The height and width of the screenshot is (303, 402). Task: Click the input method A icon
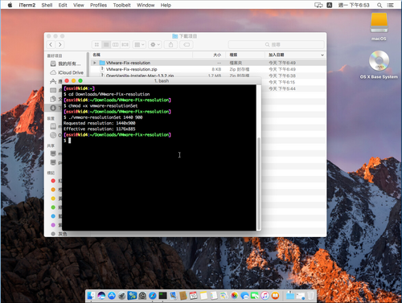coord(330,5)
